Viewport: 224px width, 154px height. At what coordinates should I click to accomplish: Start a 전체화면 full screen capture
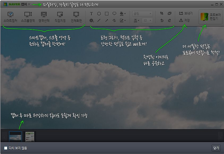tap(76, 17)
